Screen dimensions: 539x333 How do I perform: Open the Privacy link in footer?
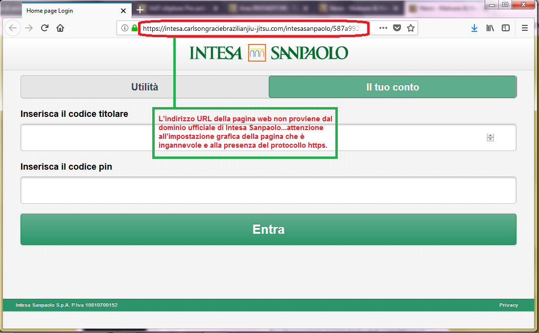click(x=509, y=305)
